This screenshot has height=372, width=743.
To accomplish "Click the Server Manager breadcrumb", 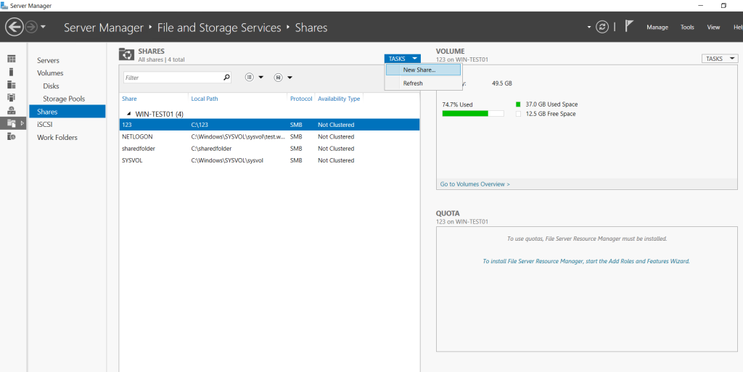I will click(103, 28).
